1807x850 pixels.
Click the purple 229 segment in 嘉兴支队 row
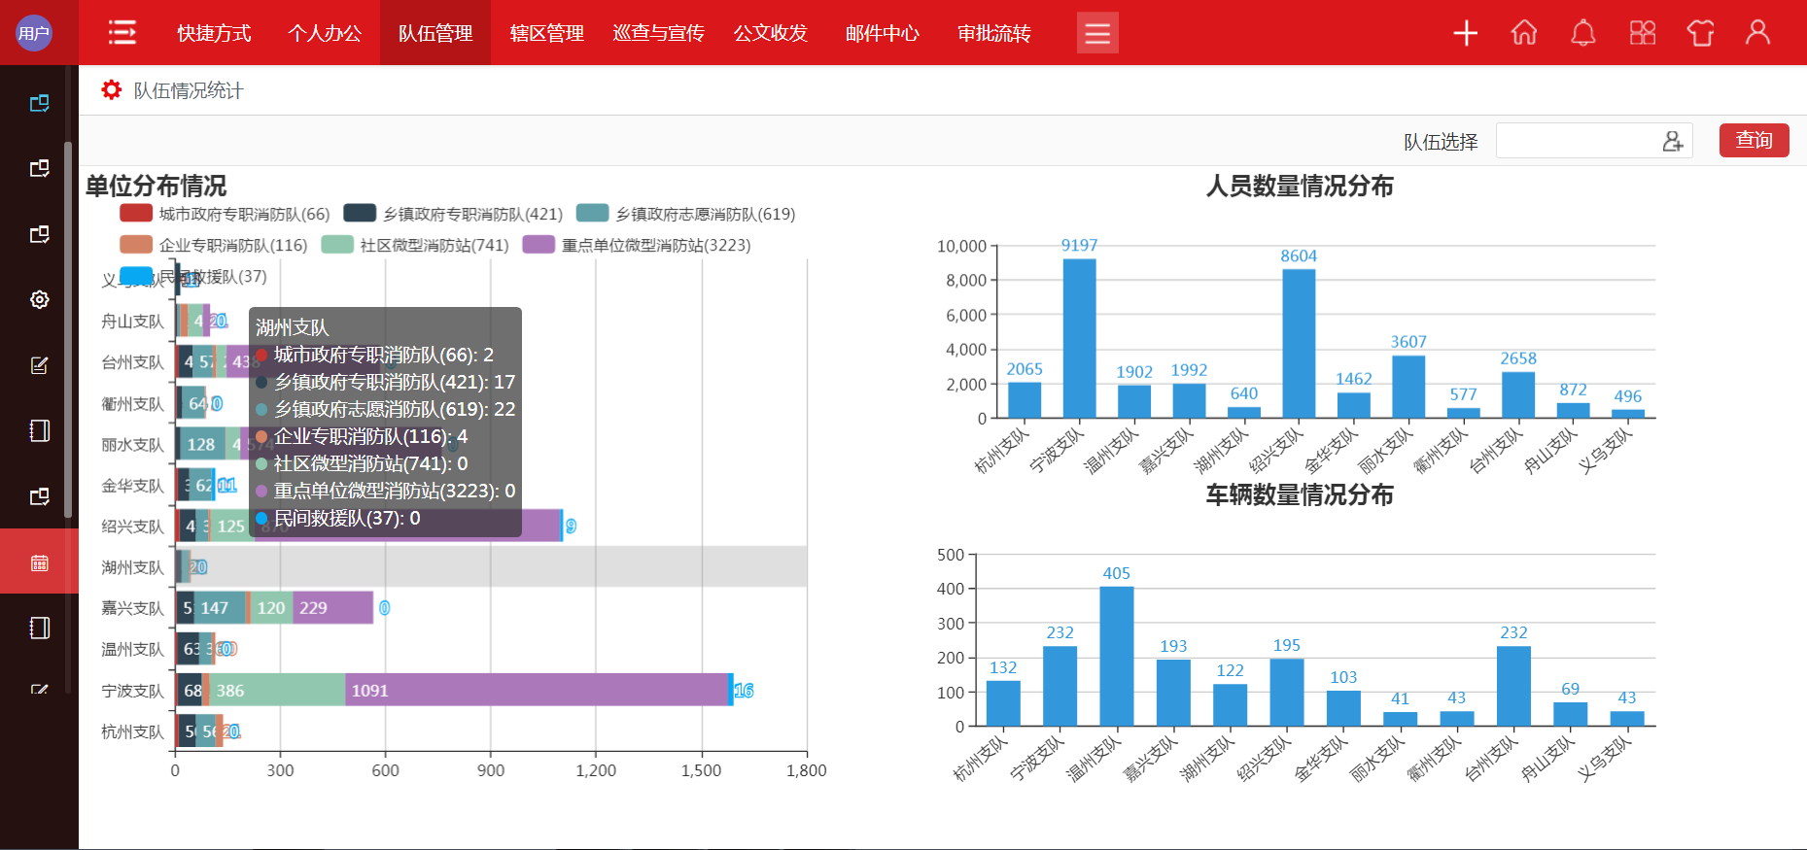(333, 607)
